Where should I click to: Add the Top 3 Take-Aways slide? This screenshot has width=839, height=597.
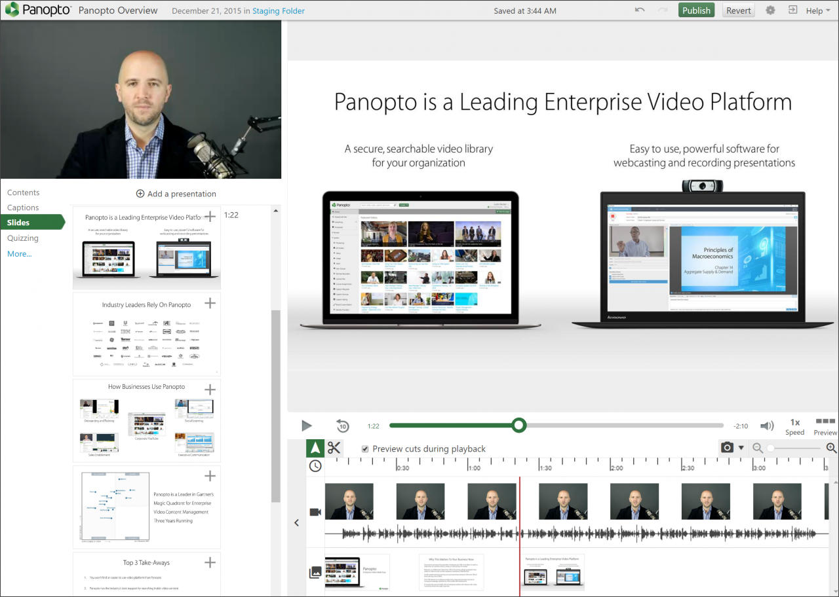coord(210,562)
